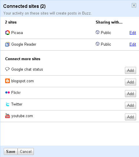Add blogspot.com as a connected site

(130, 82)
